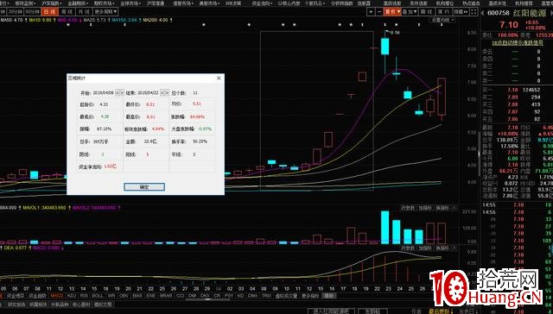Click 换指标 in the volume panel
The image size is (553, 314).
(x=442, y=208)
